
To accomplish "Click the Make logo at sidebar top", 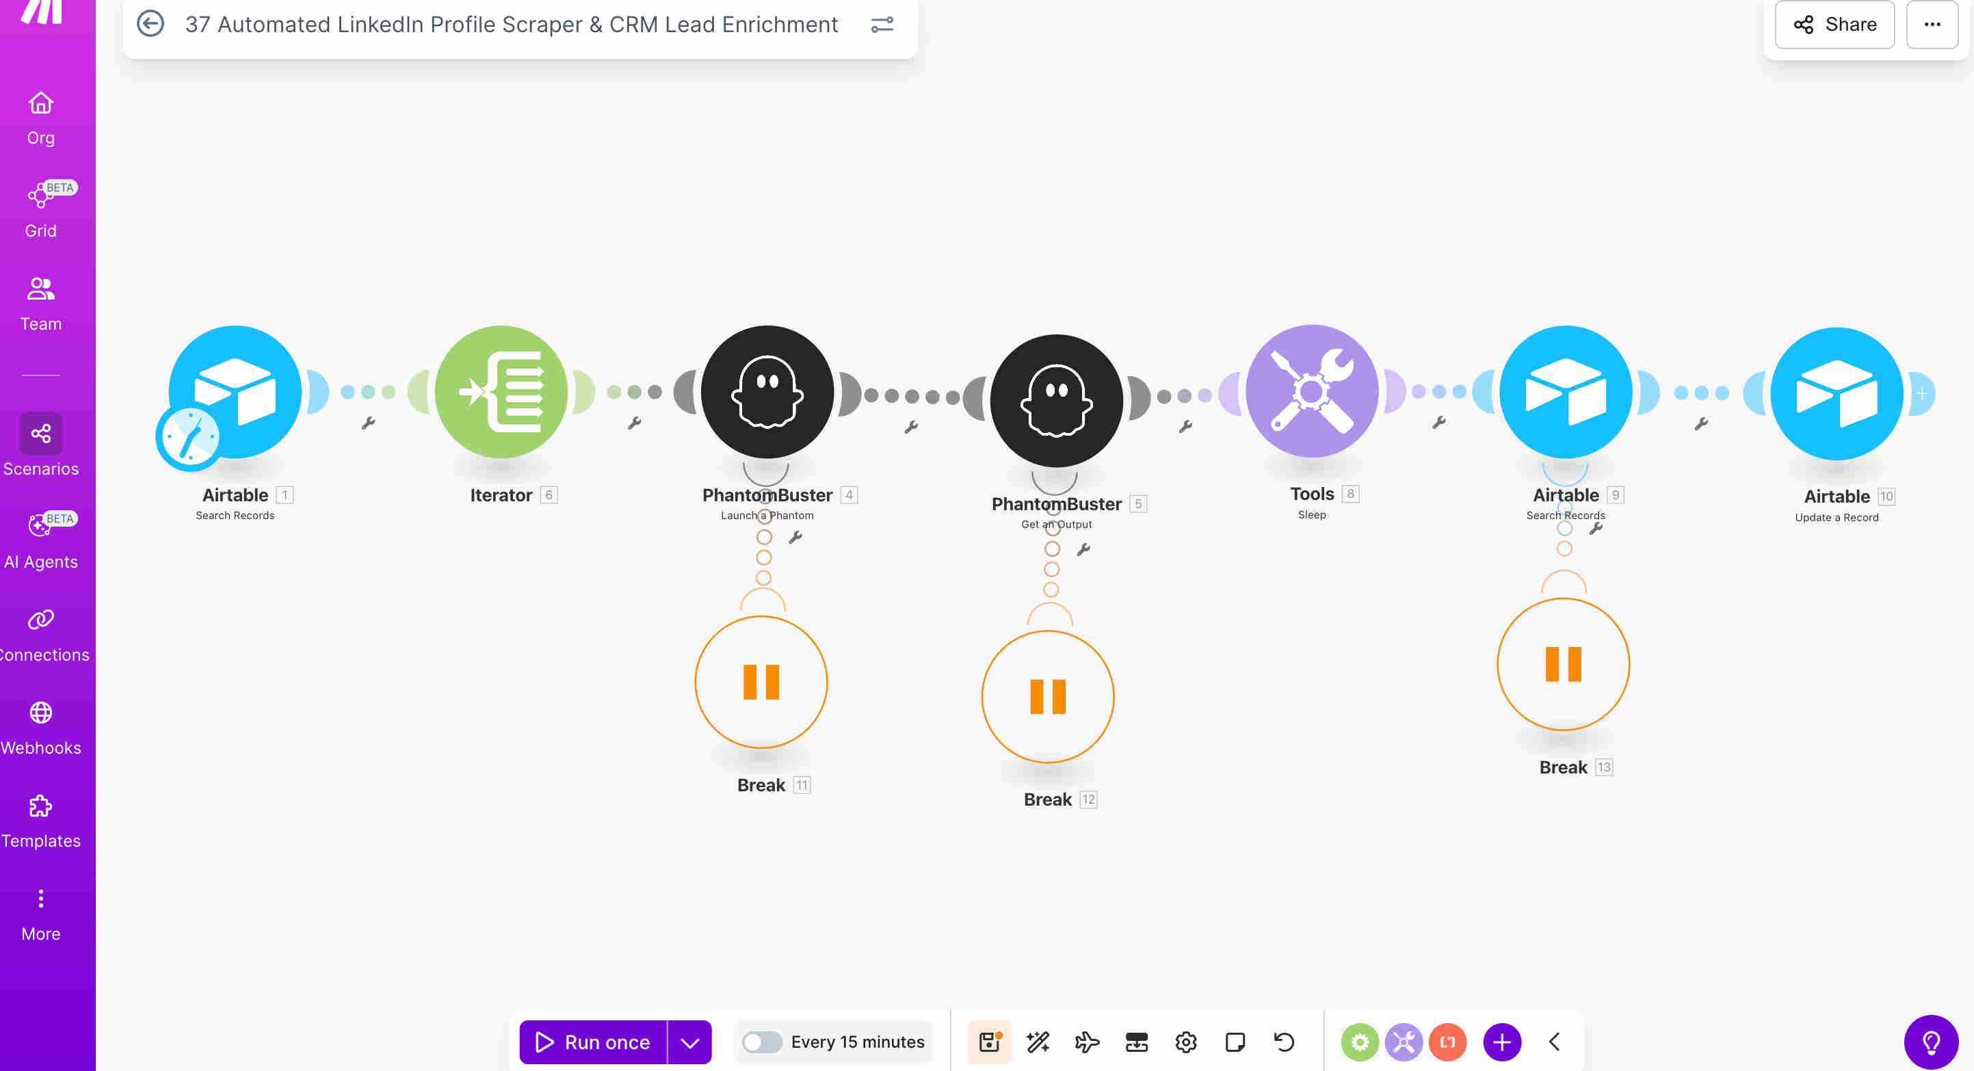I will click(40, 11).
